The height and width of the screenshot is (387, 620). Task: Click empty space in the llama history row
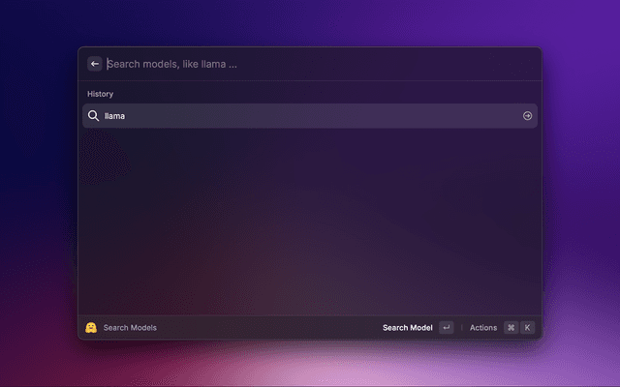coord(320,116)
